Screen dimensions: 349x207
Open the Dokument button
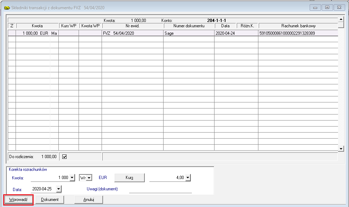point(50,200)
